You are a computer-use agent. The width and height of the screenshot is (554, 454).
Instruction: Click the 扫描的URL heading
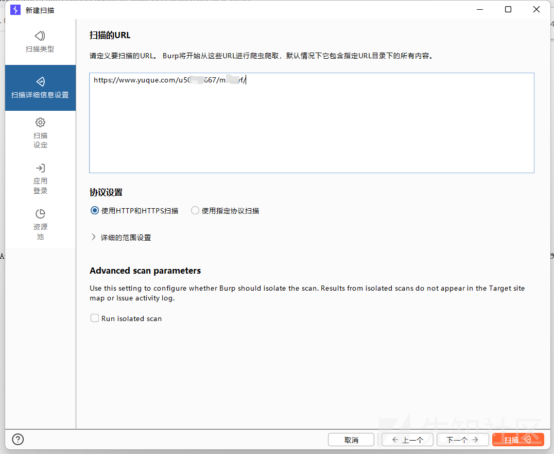click(110, 36)
